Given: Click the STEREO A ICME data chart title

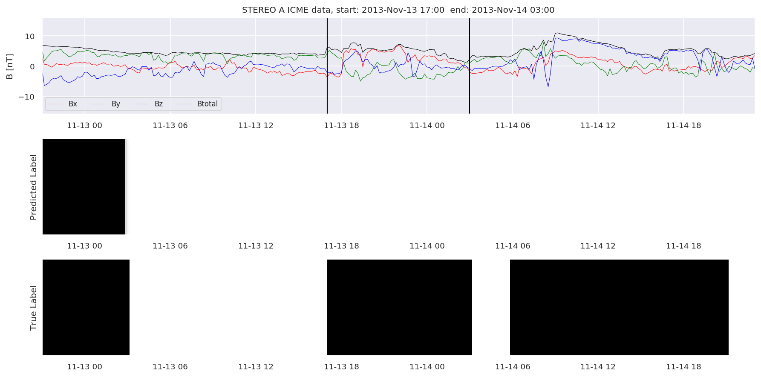Looking at the screenshot, I should [x=398, y=10].
